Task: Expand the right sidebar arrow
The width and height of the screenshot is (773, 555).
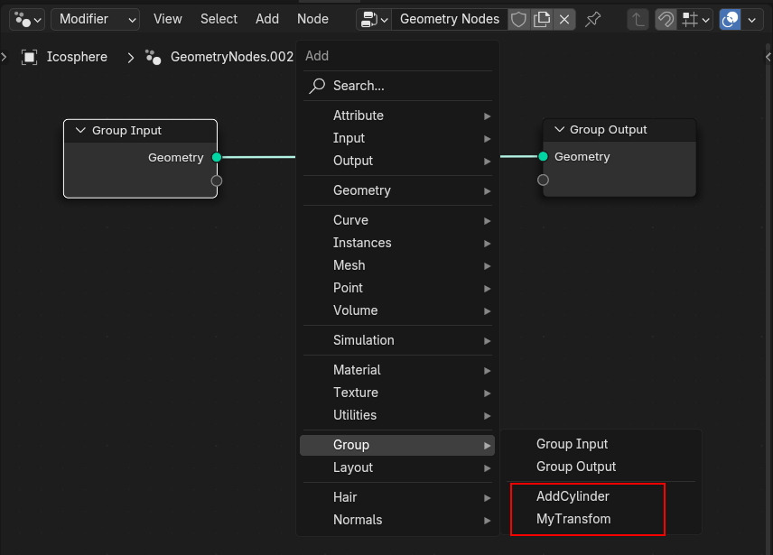Action: pyautogui.click(x=768, y=57)
